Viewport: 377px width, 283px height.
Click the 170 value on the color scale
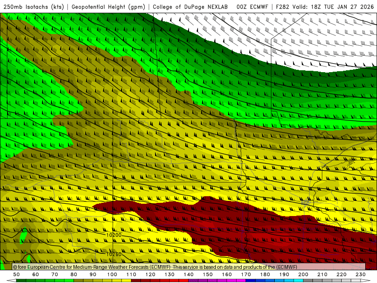246,275
